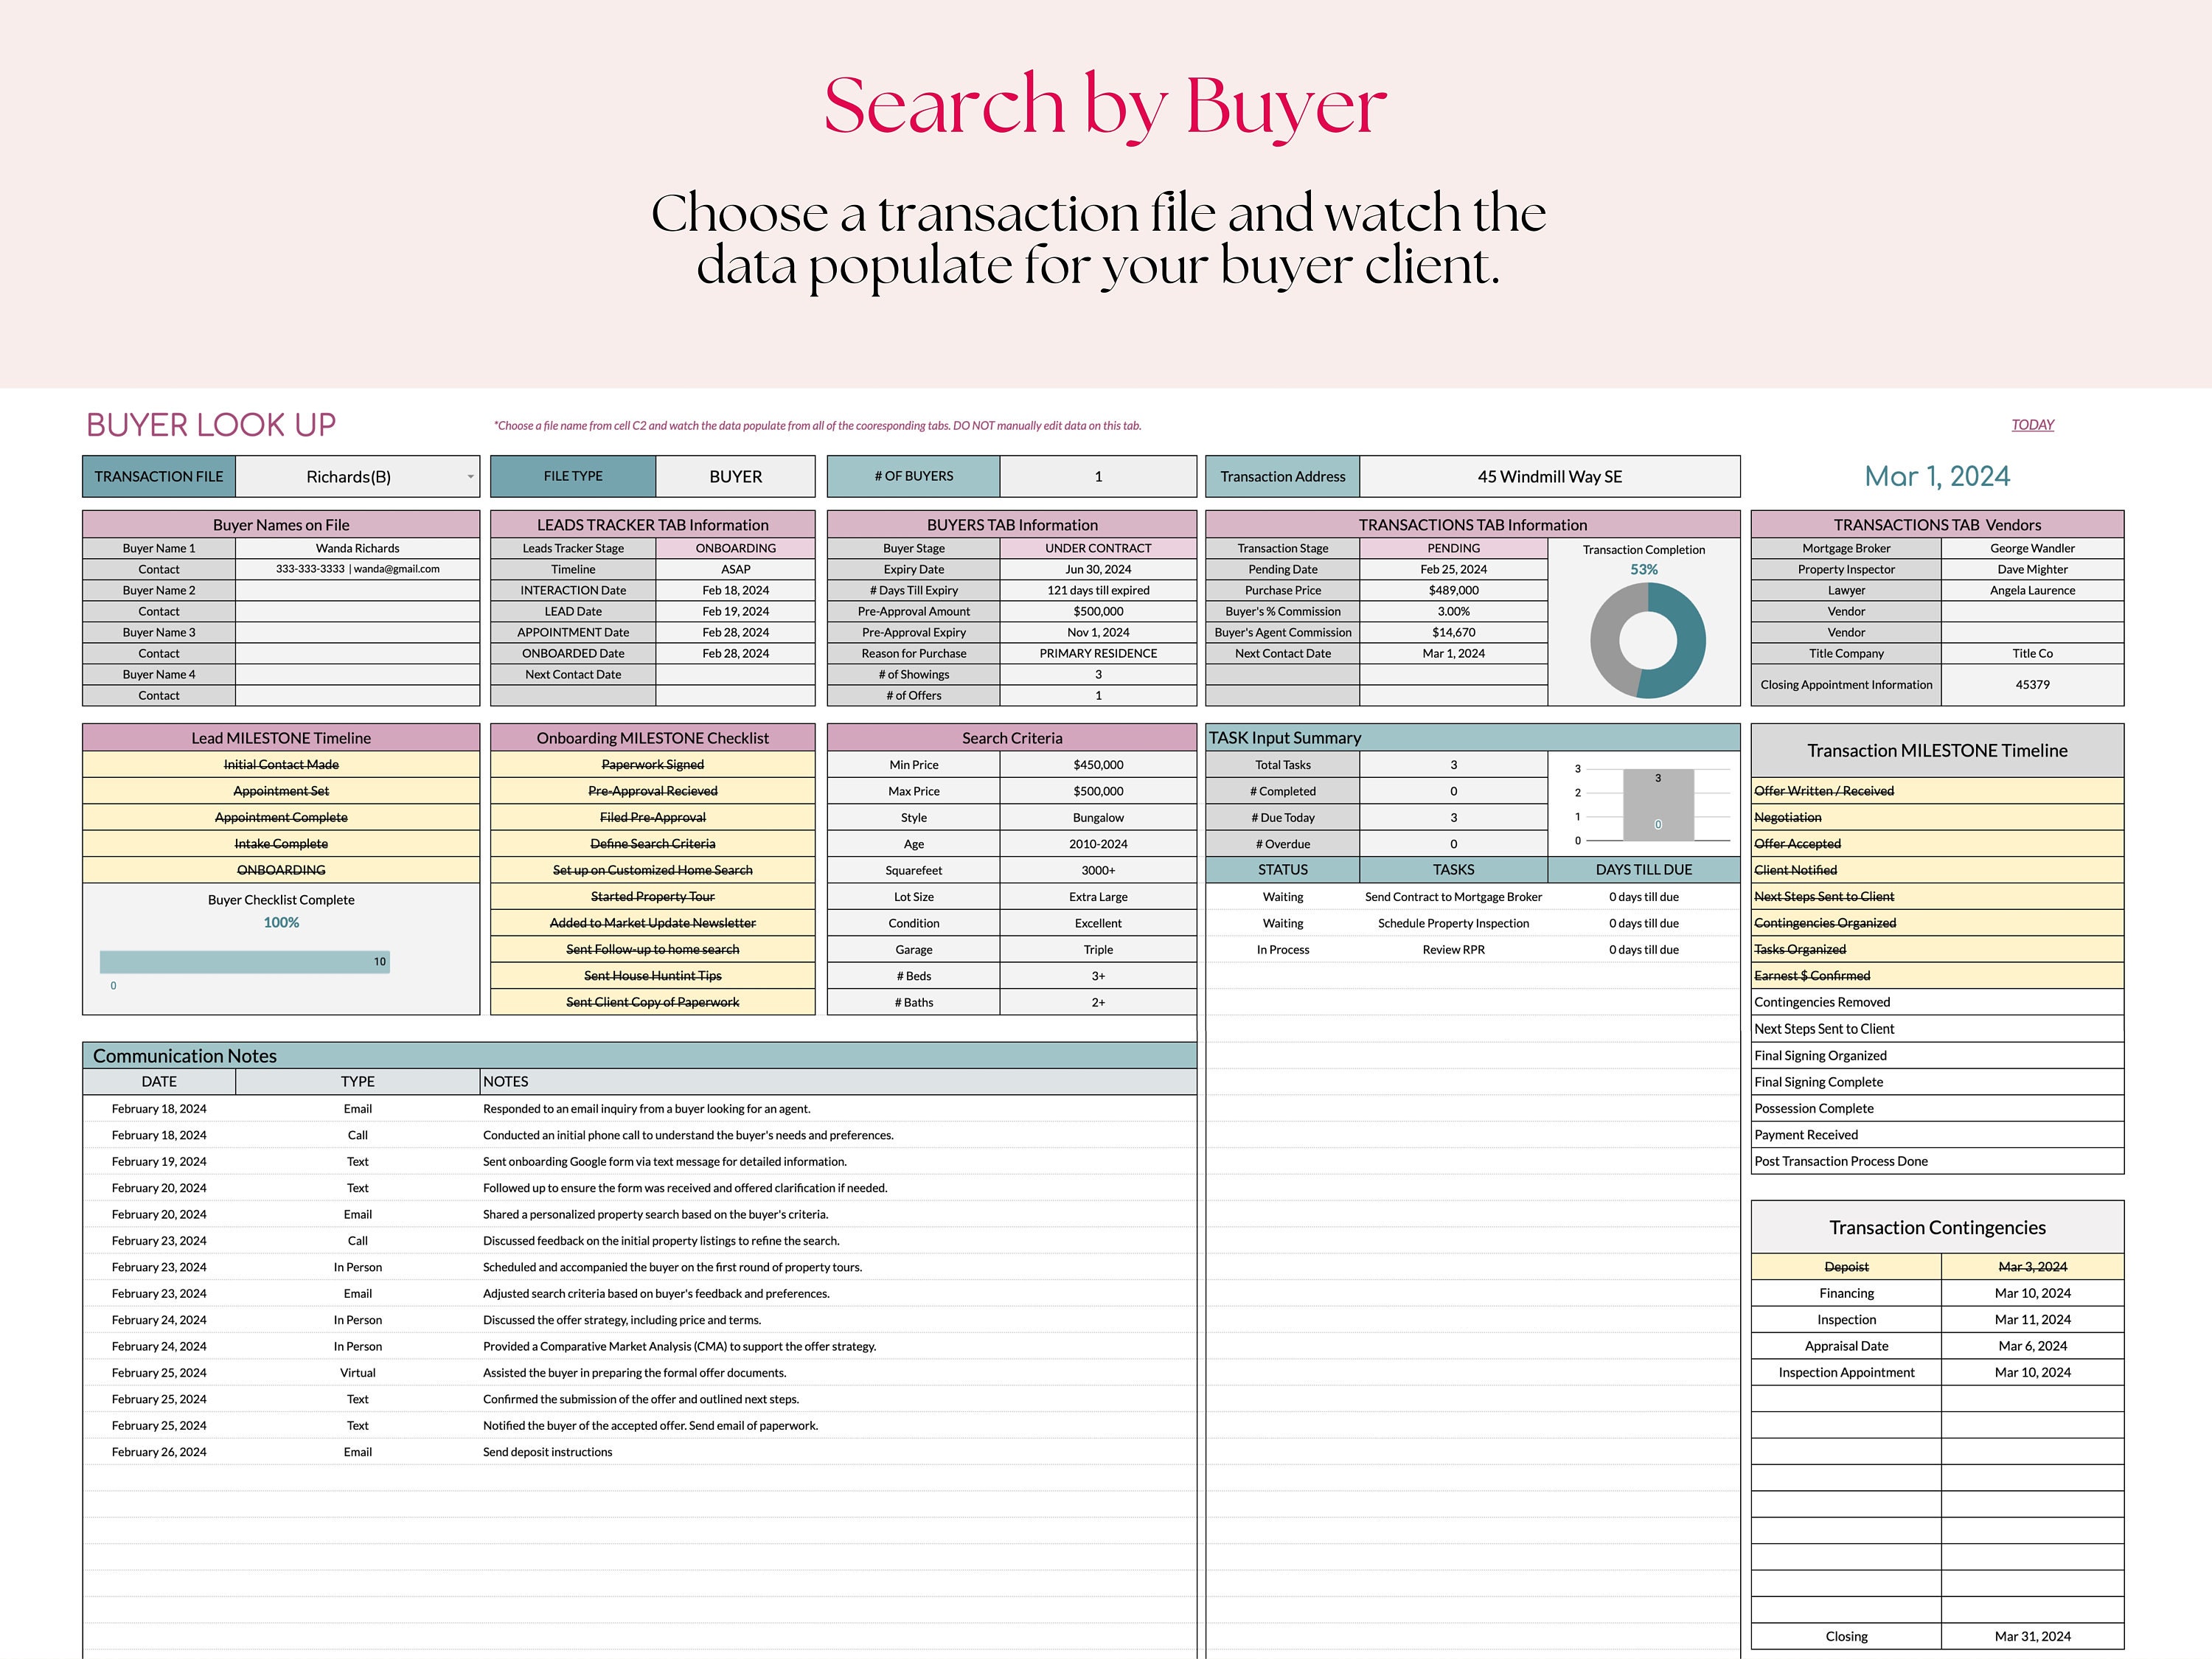The width and height of the screenshot is (2212, 1659).
Task: Select the empty Buyer Name 2 field
Action: point(357,590)
